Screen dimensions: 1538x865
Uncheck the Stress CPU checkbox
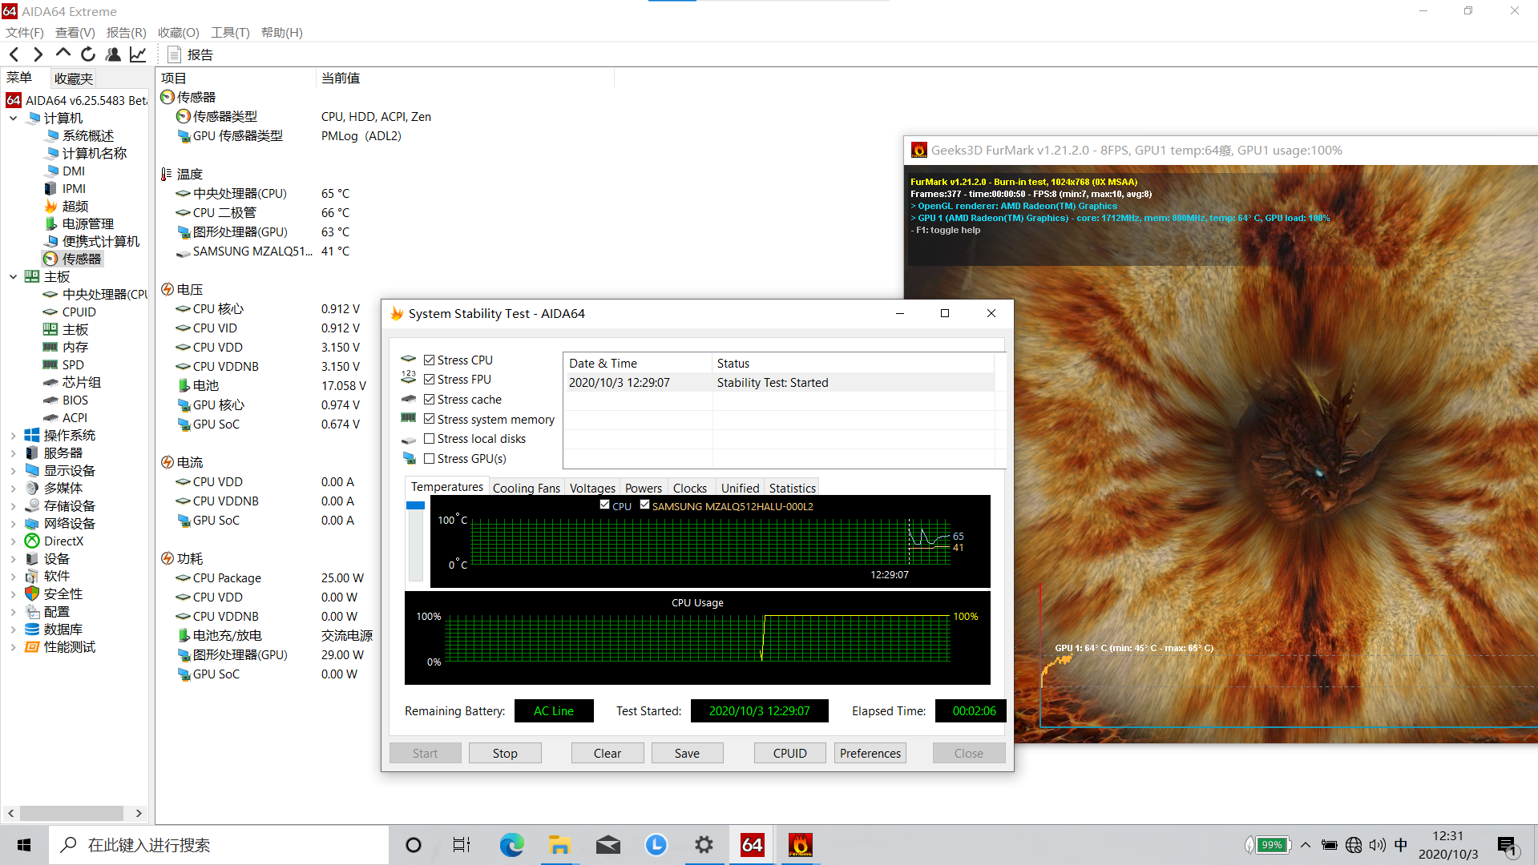(x=429, y=360)
